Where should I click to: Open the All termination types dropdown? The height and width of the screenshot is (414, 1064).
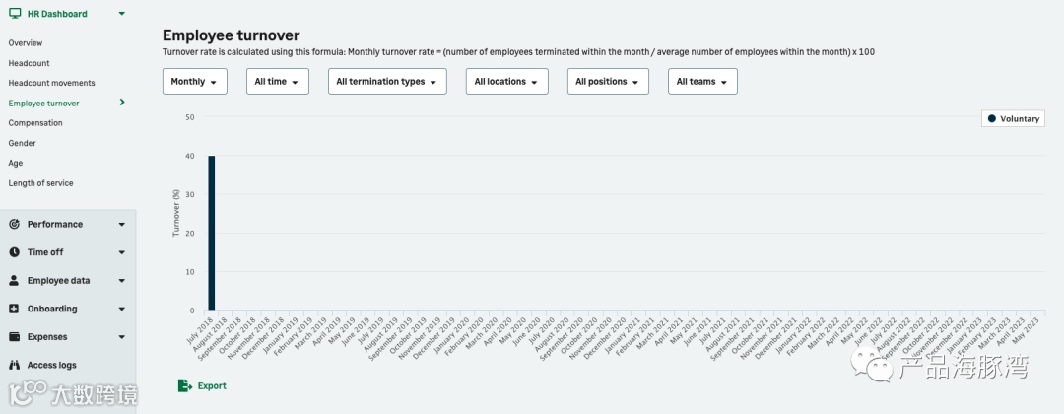click(x=386, y=82)
